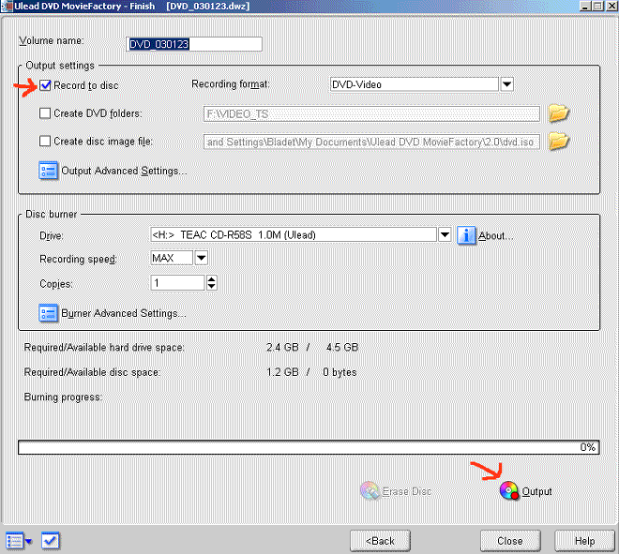The image size is (619, 554).
Task: Click the dvd.iso image path field
Action: 371,142
